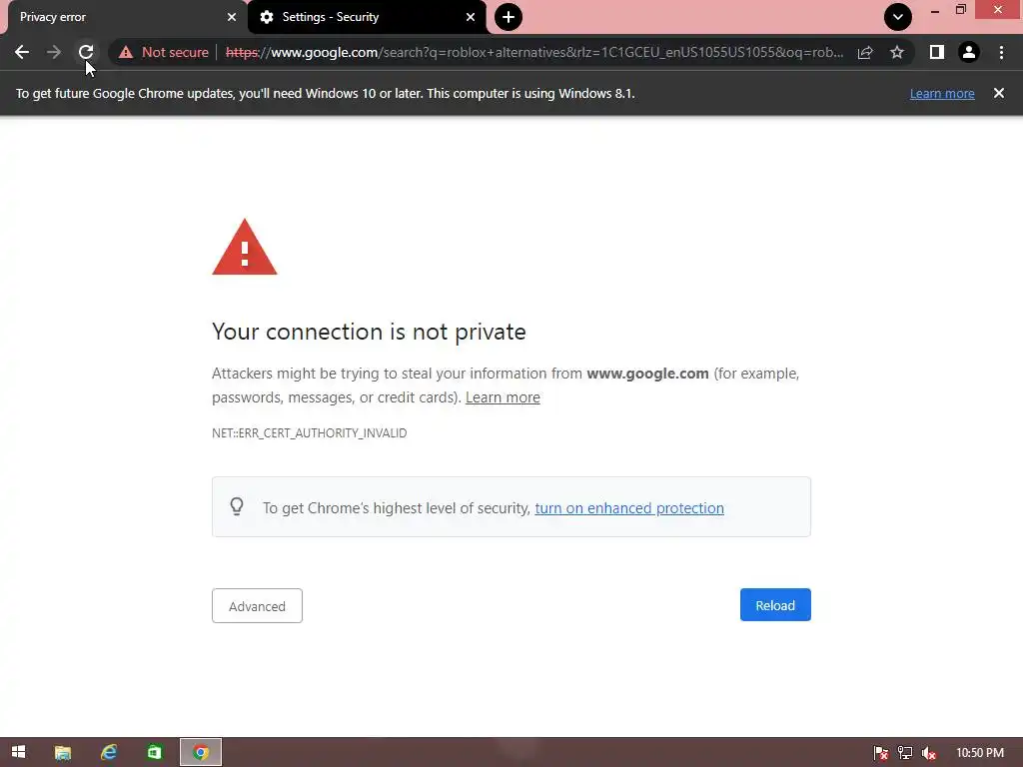Click the share this page icon

865,52
